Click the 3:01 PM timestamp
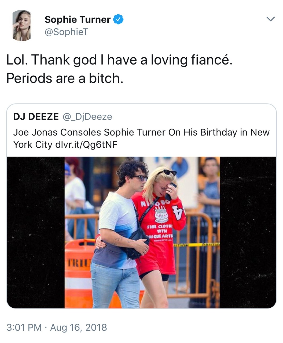 point(24,327)
